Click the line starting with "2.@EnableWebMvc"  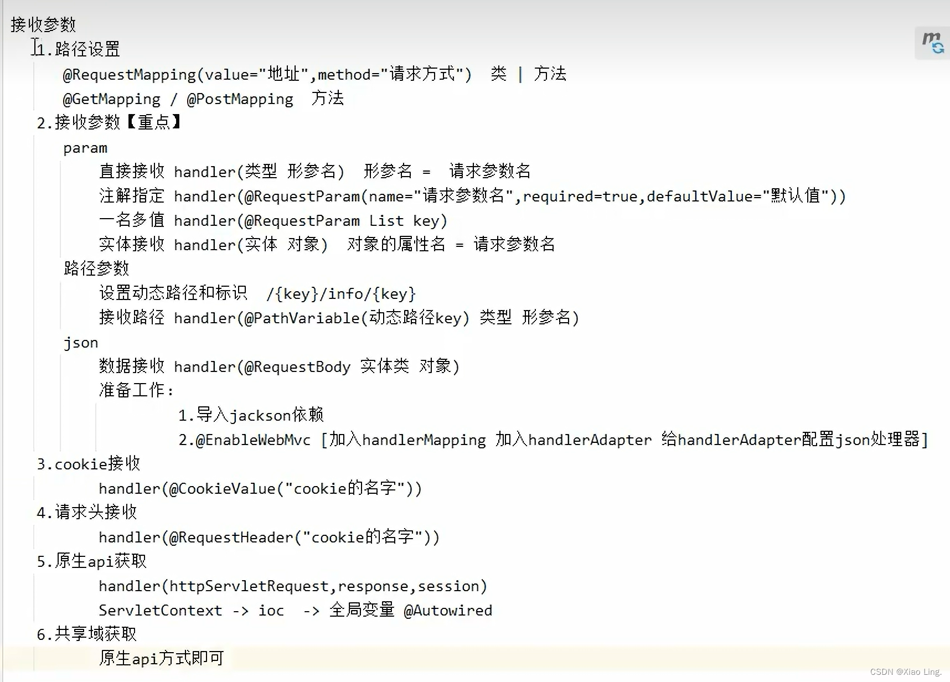[553, 440]
